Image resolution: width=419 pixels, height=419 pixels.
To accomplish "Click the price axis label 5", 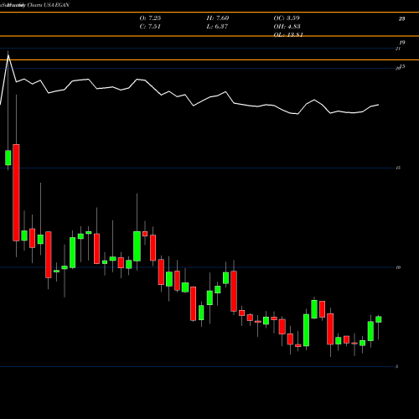I will (x=397, y=367).
